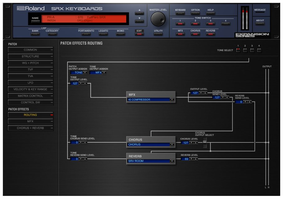Select Routing under Patch Effects
The height and width of the screenshot is (199, 283).
point(30,115)
